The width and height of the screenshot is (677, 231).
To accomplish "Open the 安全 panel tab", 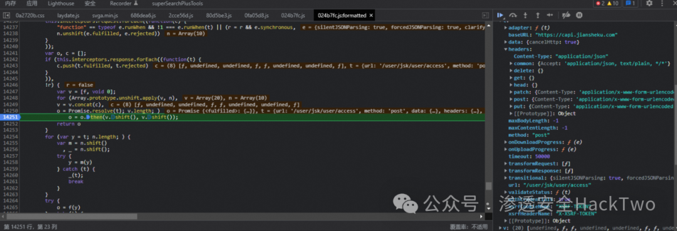I will coord(90,4).
